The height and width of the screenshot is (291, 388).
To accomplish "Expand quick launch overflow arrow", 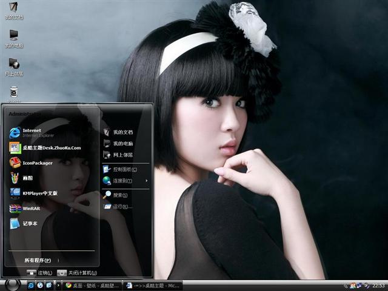I will [58, 286].
